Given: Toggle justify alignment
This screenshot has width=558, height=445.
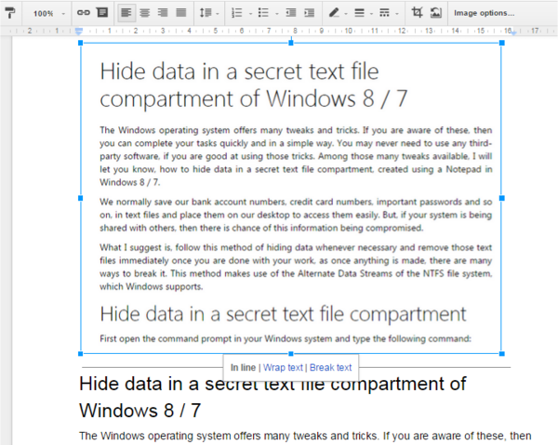Looking at the screenshot, I should click(x=181, y=13).
